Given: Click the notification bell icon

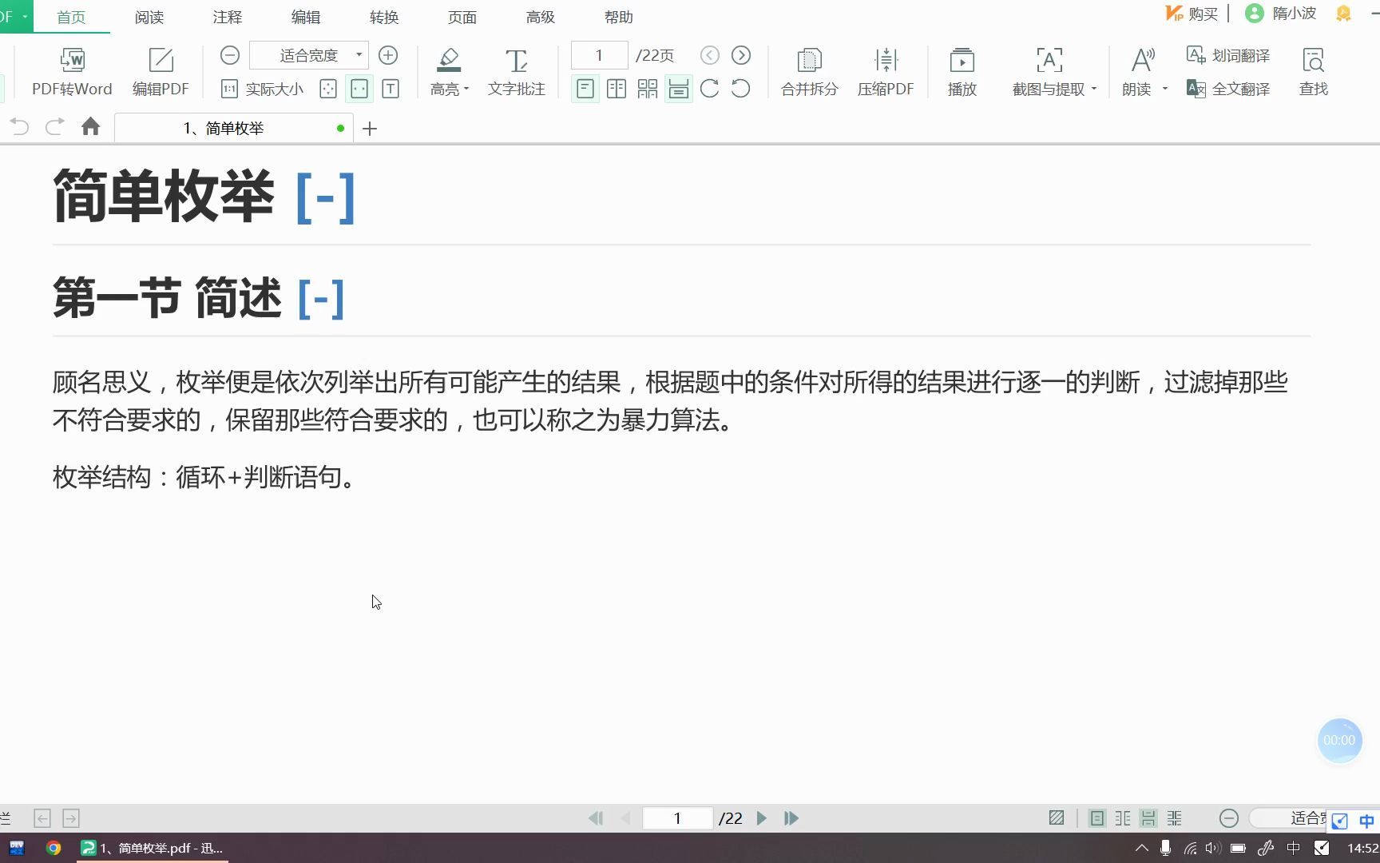Looking at the screenshot, I should (x=1344, y=14).
